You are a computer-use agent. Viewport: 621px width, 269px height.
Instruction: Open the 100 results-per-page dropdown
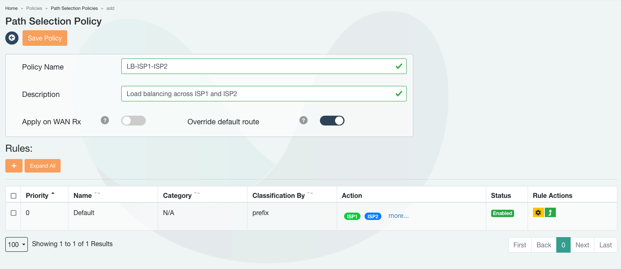(x=16, y=244)
